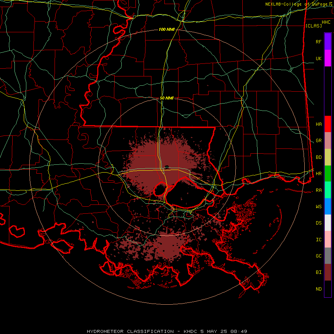Click the WS blue legend swatch
The height and width of the screenshot is (334, 334).
coord(328,206)
